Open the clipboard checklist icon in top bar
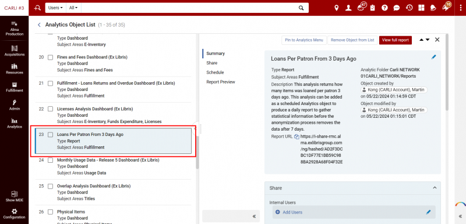This screenshot has width=466, height=224. pos(372,8)
